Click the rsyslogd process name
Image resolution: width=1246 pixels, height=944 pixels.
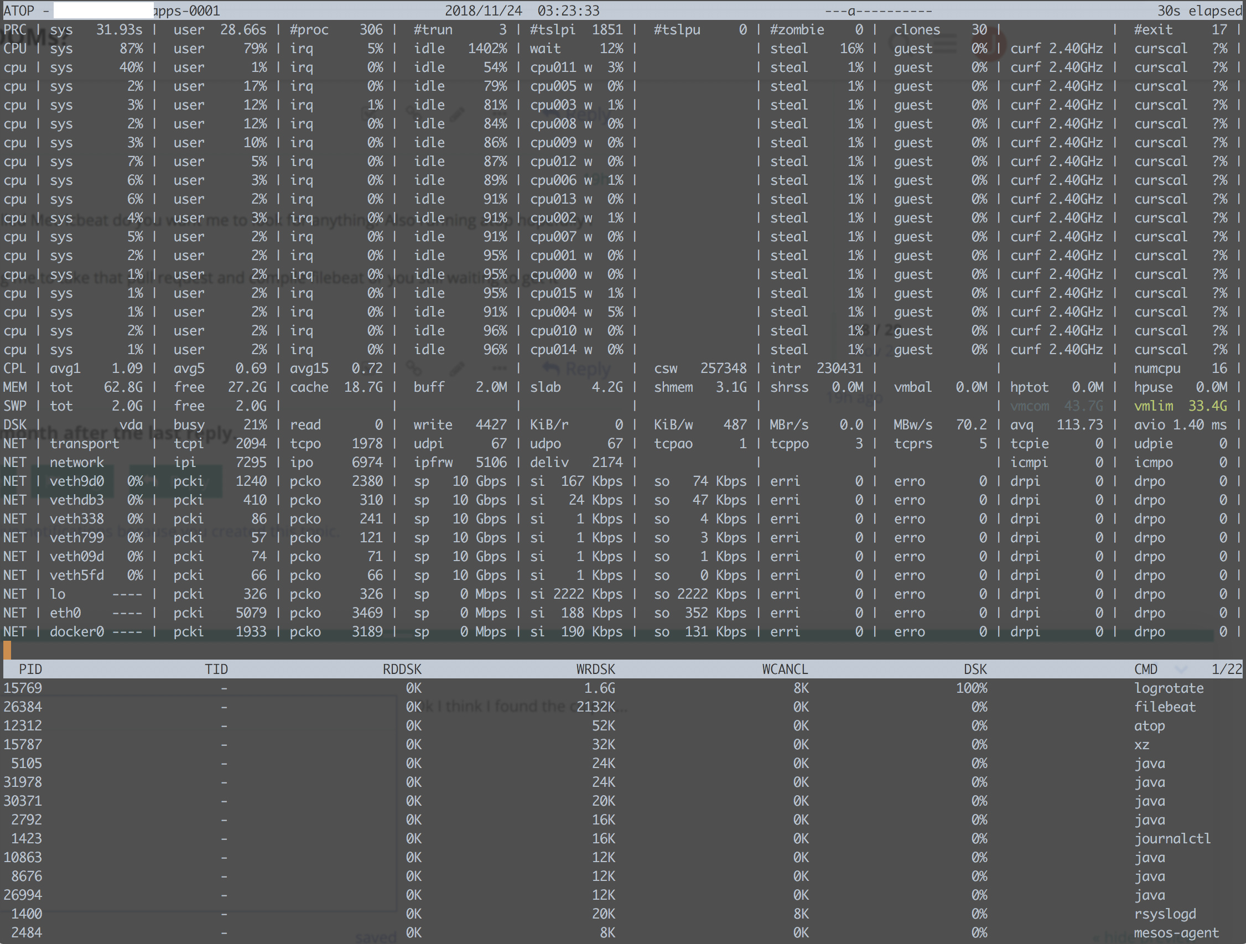pos(1164,914)
